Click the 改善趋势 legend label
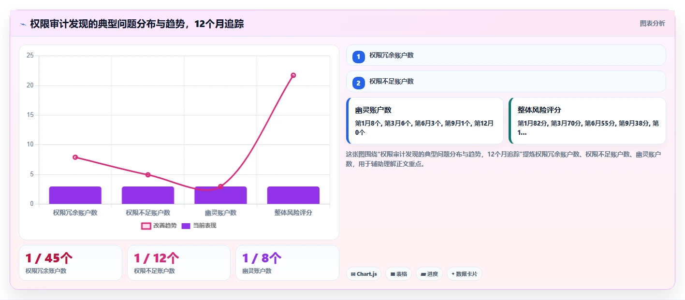Image resolution: width=685 pixels, height=300 pixels. pyautogui.click(x=165, y=226)
